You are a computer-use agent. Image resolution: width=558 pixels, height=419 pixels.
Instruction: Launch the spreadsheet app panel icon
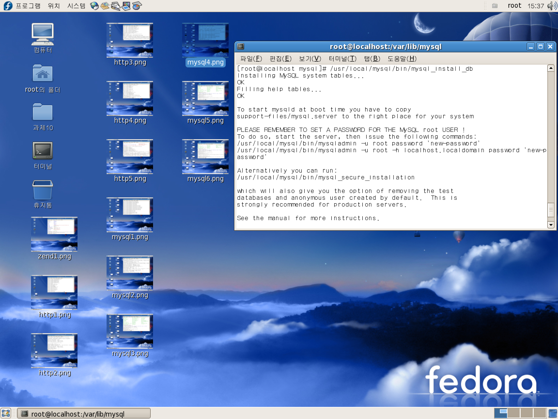click(x=137, y=6)
